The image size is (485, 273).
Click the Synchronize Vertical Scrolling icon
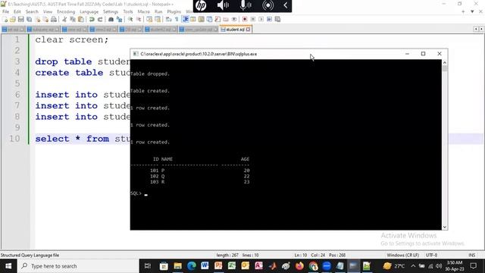[x=149, y=19]
